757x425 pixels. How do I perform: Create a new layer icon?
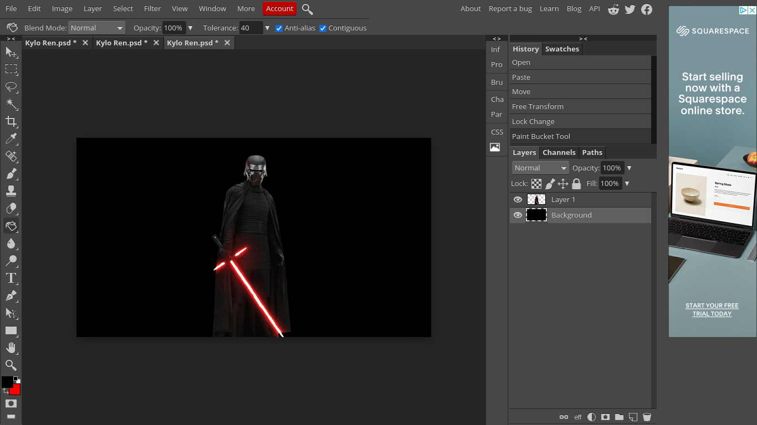point(633,417)
